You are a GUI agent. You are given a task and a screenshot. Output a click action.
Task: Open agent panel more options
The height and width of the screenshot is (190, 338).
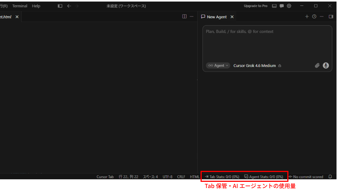(322, 17)
